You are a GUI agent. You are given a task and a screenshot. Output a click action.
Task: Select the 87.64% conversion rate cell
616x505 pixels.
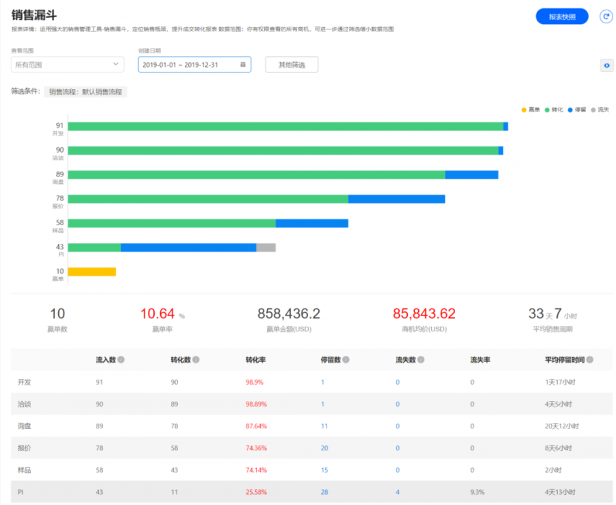(256, 426)
